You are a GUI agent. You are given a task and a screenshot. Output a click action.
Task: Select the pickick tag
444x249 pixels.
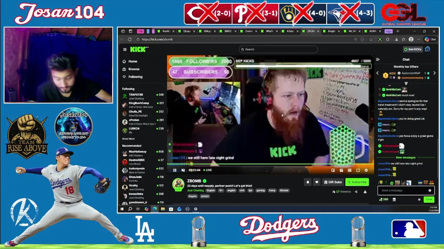(205, 196)
